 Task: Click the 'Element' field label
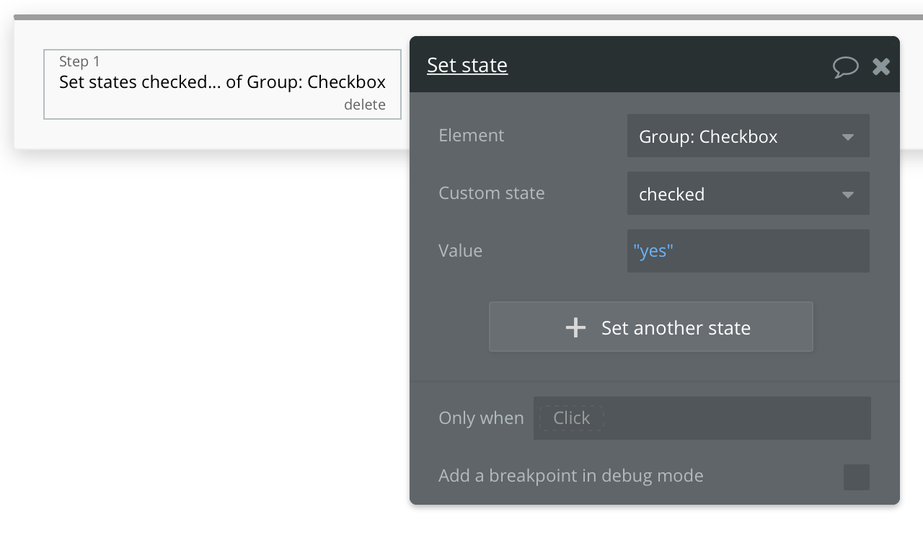pos(471,136)
